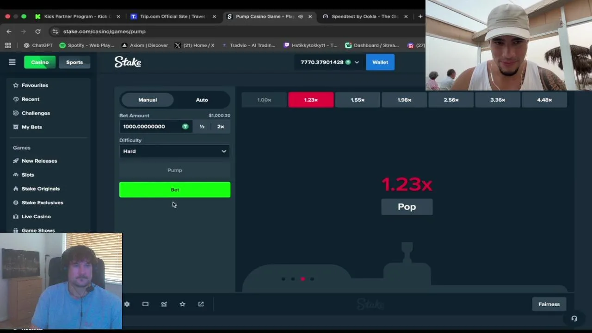592x333 pixels.
Task: Click the 1.98x multiplier tile
Action: (x=404, y=100)
